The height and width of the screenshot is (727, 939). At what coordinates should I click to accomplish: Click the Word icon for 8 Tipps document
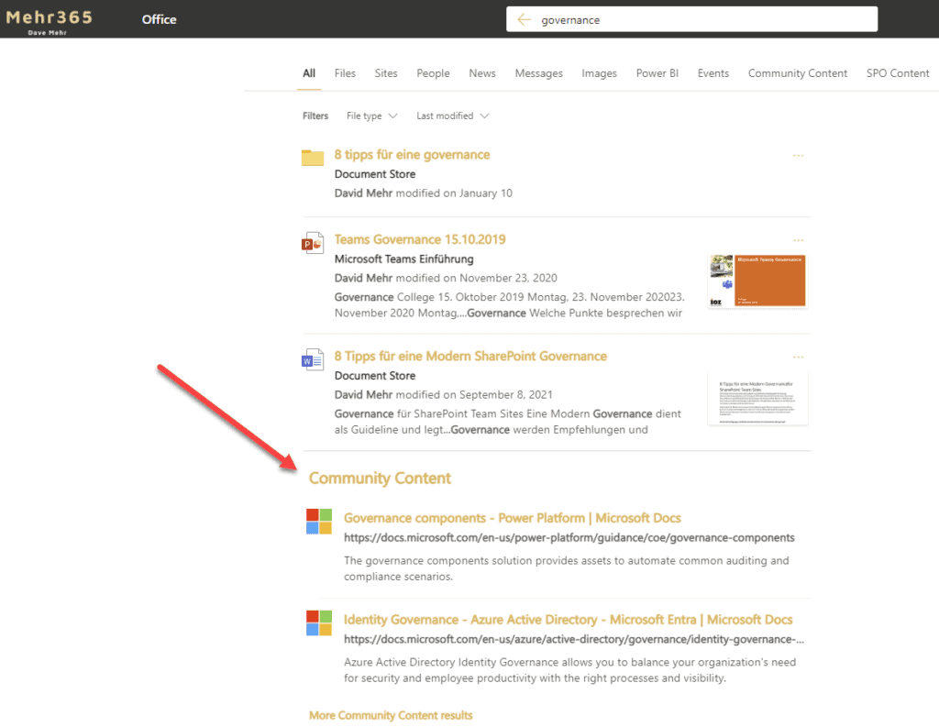pyautogui.click(x=313, y=360)
